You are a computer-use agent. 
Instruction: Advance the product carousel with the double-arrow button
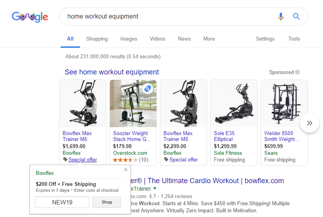(x=310, y=123)
